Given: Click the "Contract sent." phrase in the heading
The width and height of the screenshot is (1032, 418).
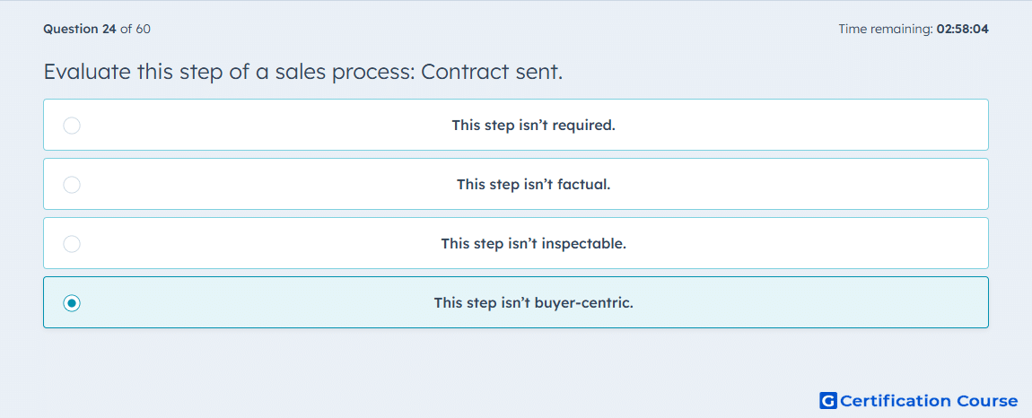Looking at the screenshot, I should tap(492, 72).
